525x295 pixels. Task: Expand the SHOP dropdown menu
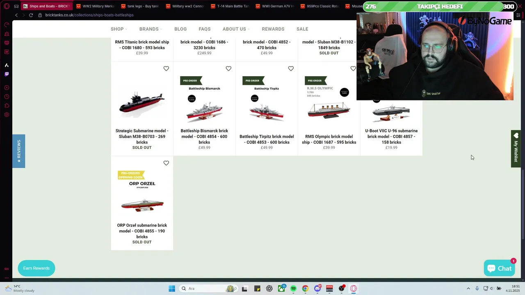click(119, 29)
